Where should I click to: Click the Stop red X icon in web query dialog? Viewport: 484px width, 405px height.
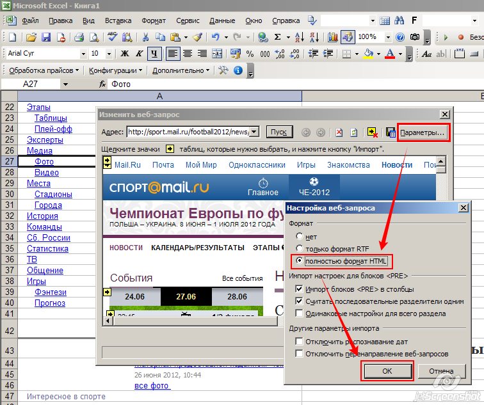339,132
